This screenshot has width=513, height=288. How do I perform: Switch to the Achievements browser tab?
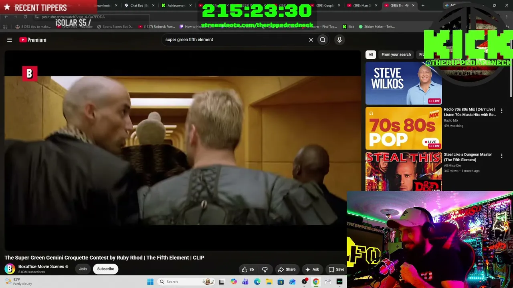176,6
